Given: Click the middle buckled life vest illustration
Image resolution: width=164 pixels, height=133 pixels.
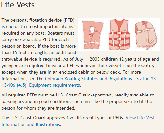Looking at the screenshot, I should click(x=120, y=34).
